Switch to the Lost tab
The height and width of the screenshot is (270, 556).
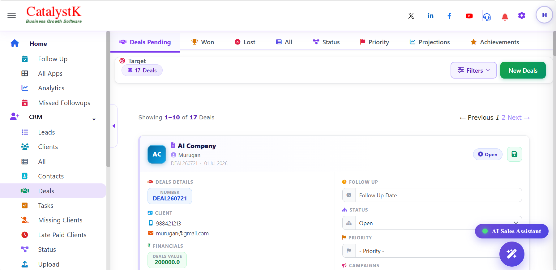click(x=245, y=42)
